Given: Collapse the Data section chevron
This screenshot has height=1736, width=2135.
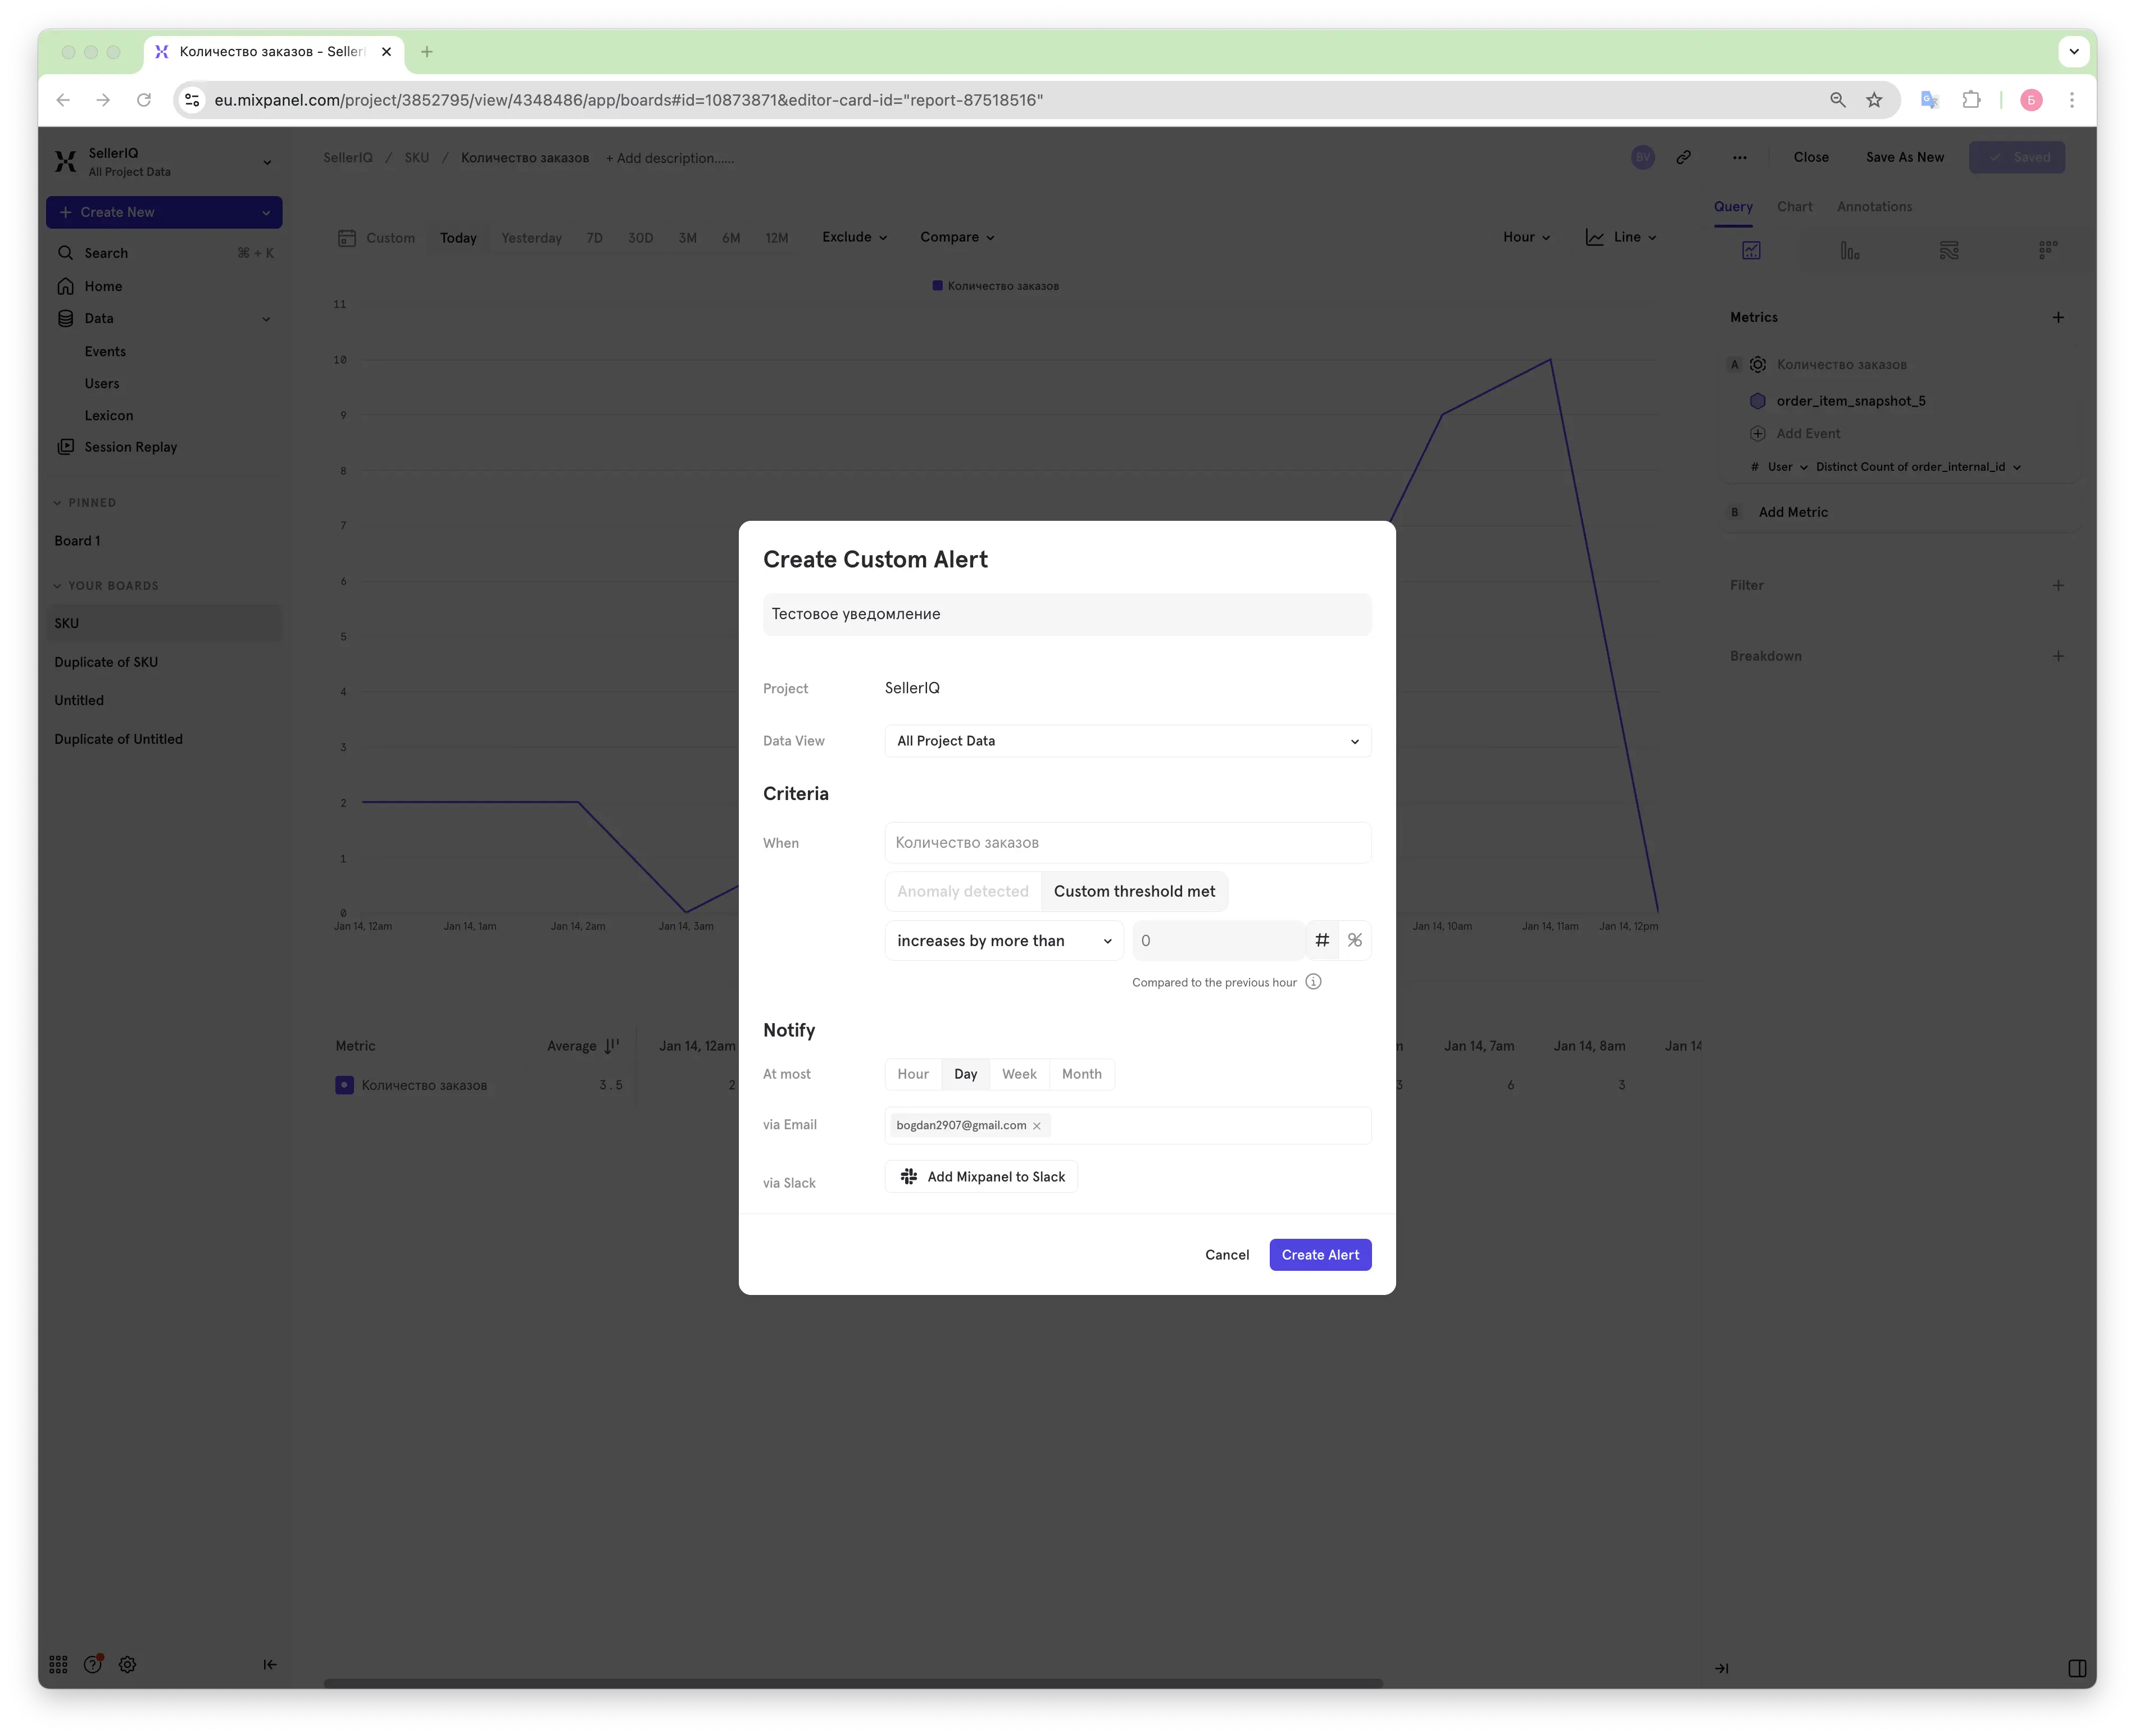Looking at the screenshot, I should tap(266, 319).
